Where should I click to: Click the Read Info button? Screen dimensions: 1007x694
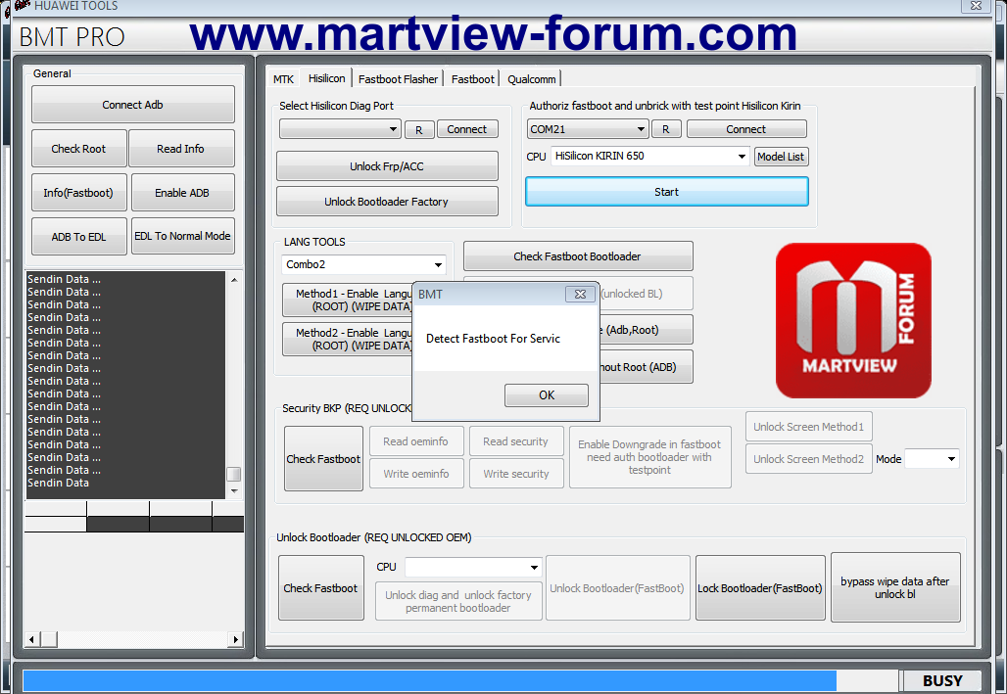181,149
